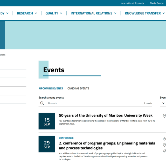Select the Upcoming Events tab

point(51,88)
